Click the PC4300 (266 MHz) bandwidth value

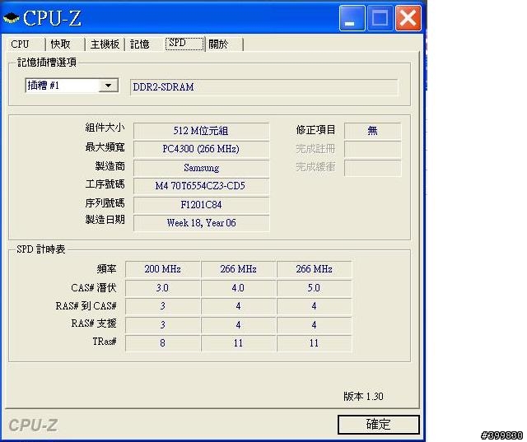201,149
